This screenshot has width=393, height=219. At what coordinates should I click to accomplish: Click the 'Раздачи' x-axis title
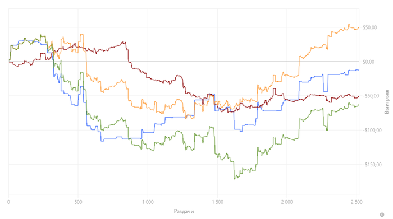click(184, 211)
